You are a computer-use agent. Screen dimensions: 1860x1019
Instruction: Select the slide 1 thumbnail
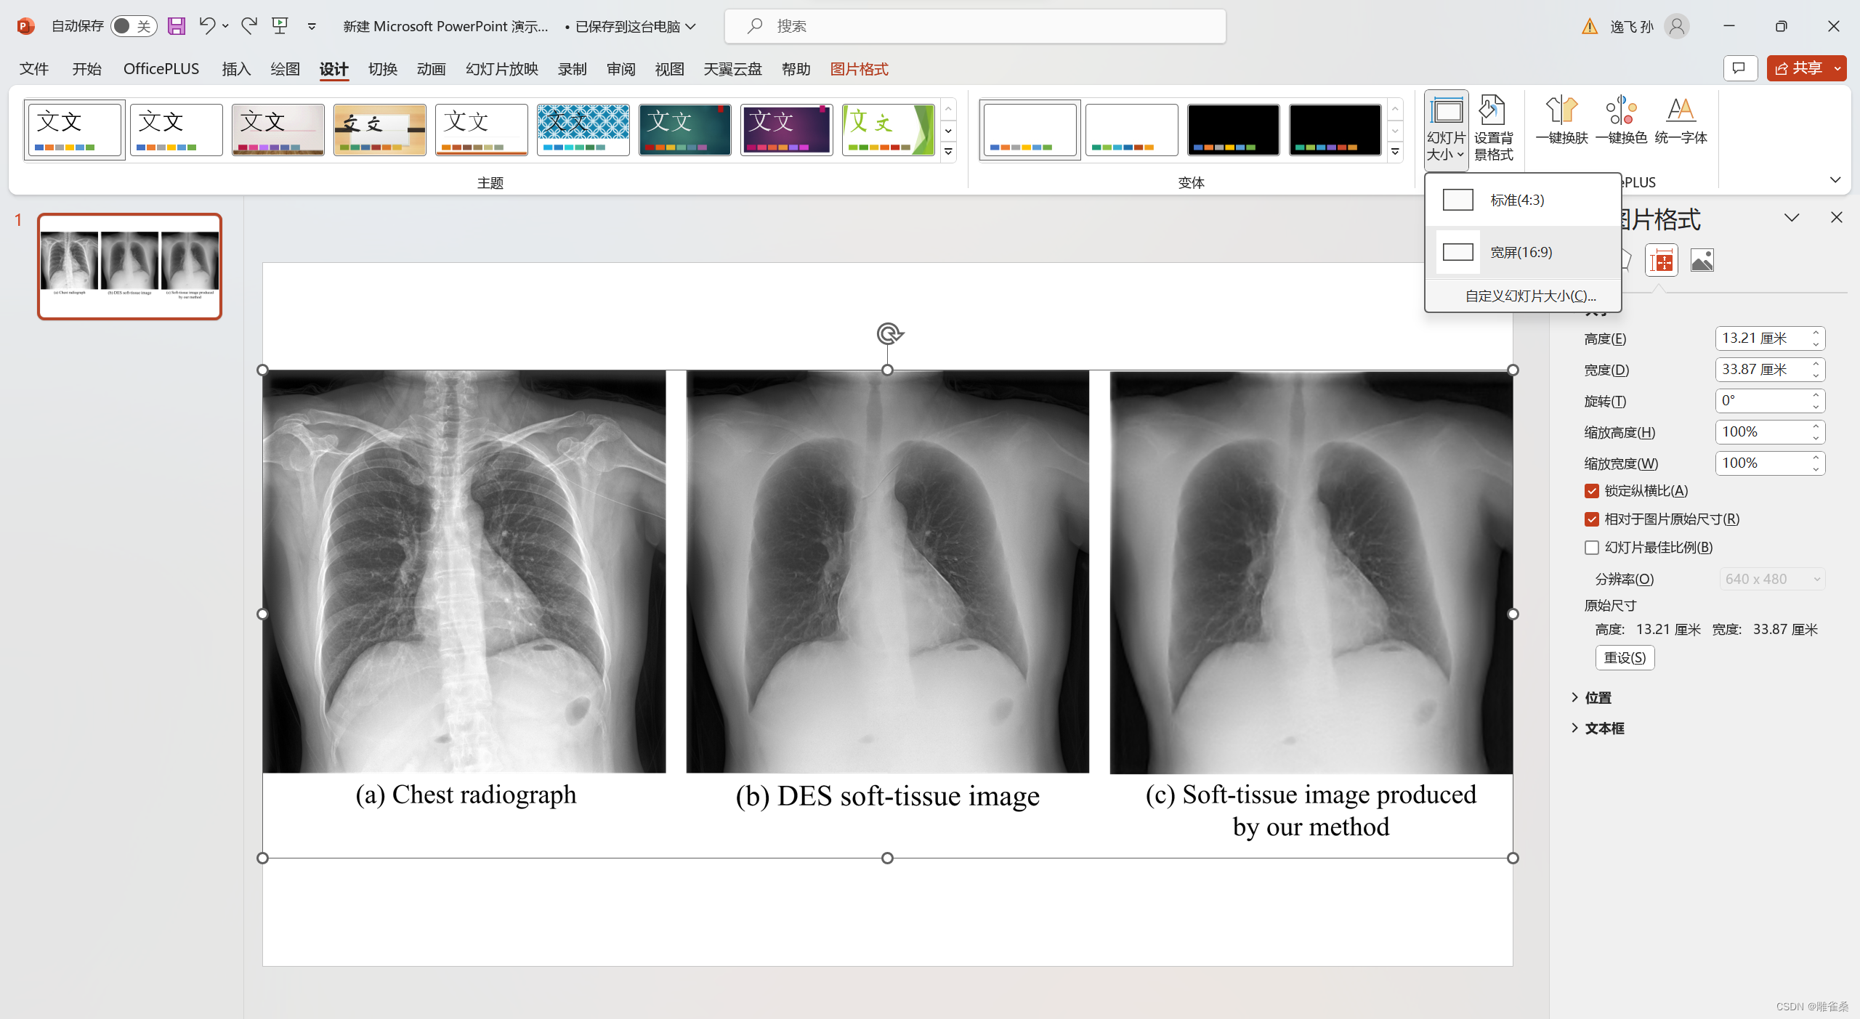129,267
